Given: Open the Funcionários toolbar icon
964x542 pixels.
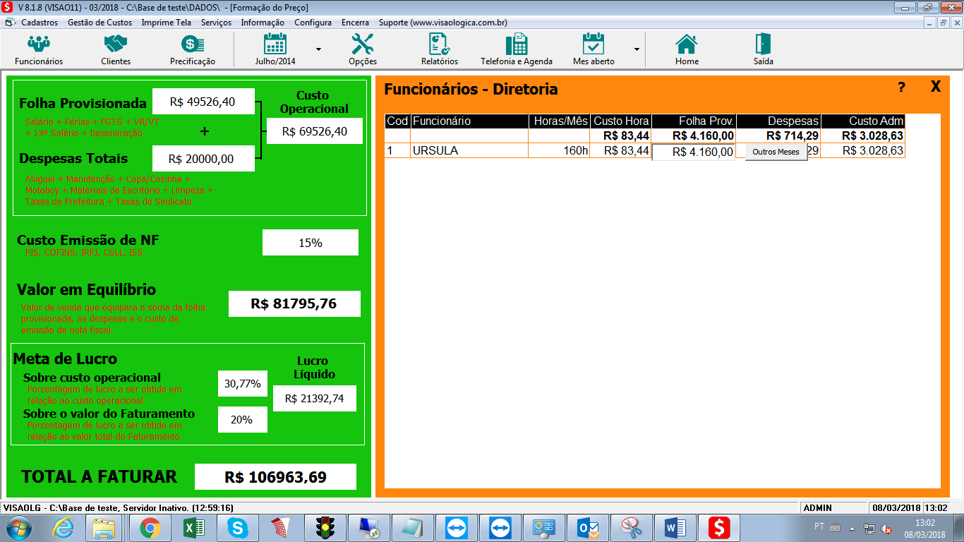Looking at the screenshot, I should [x=39, y=44].
